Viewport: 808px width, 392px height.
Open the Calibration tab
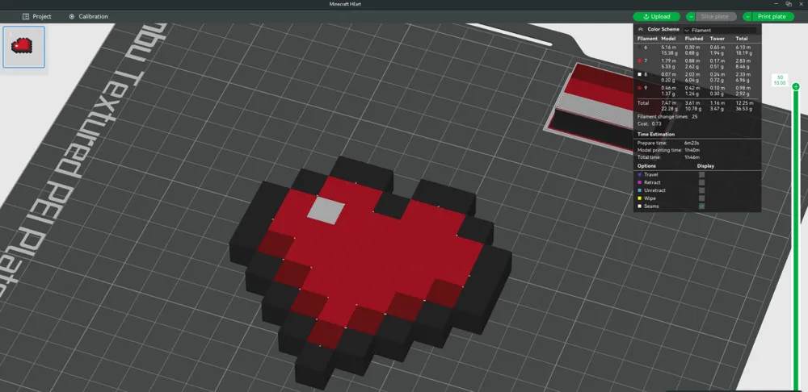88,16
